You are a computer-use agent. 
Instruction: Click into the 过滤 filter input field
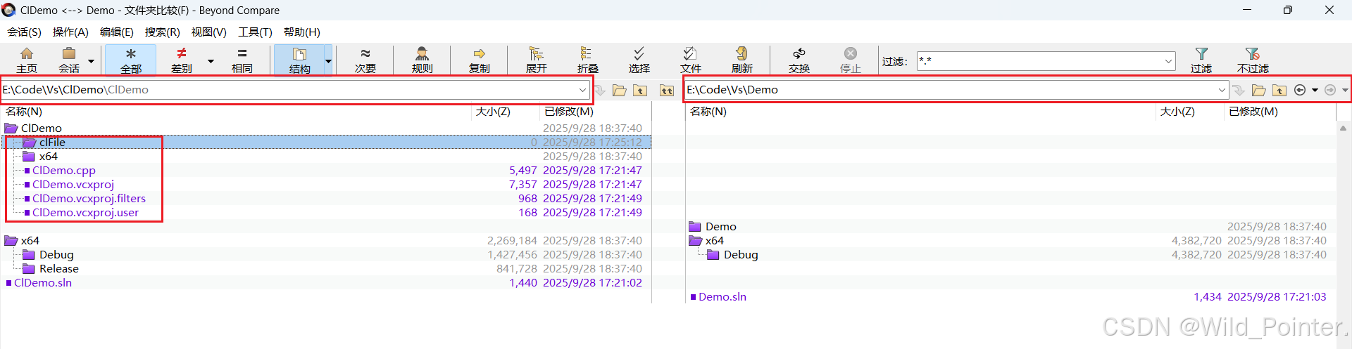coord(1039,61)
